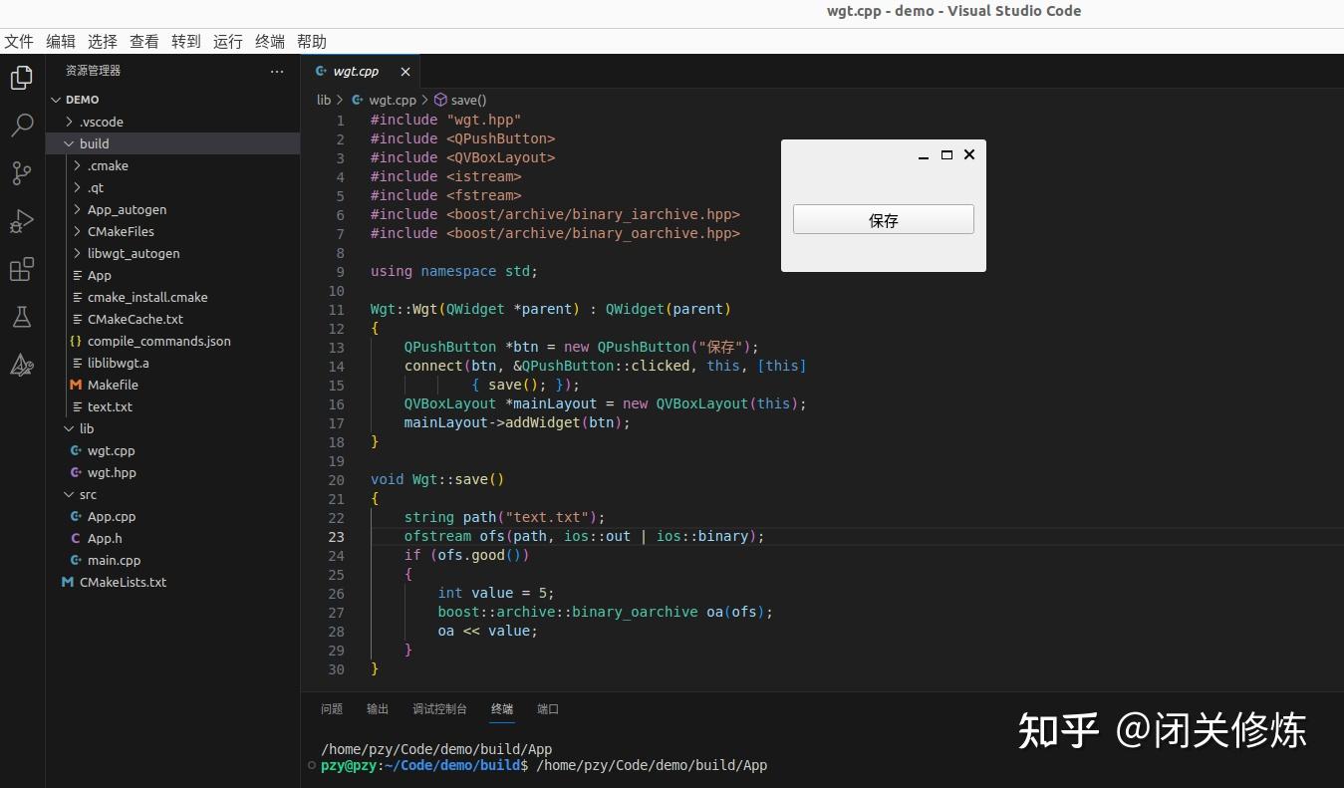This screenshot has width=1344, height=788.
Task: Open the CMake Tools view
Action: coord(21,365)
